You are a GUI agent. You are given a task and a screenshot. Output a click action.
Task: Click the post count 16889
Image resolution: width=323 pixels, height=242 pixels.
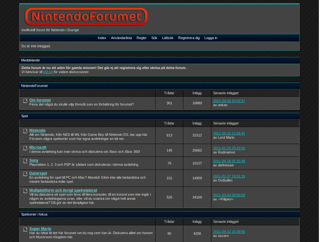coord(197,103)
